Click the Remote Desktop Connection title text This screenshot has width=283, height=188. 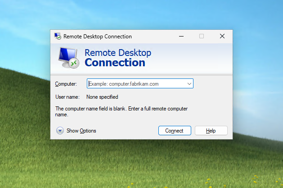coord(98,36)
